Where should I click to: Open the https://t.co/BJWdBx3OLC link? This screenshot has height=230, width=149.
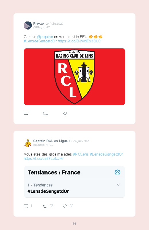(x=79, y=41)
